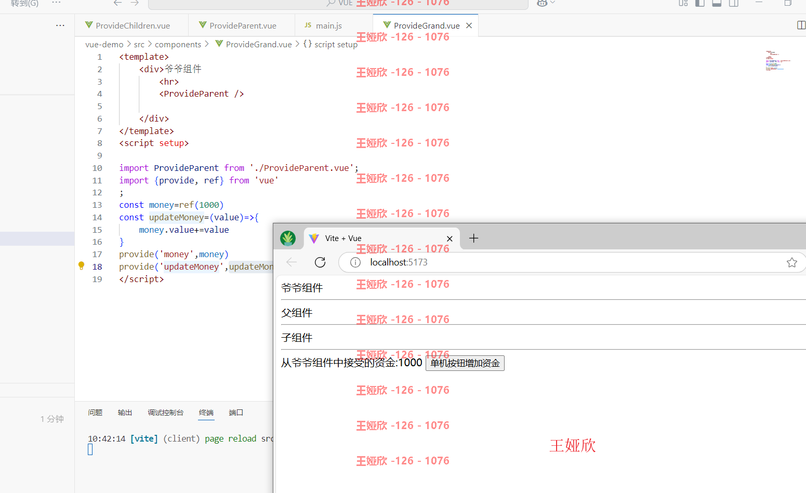The width and height of the screenshot is (806, 493).
Task: Click the site information icon in the address bar
Action: click(x=355, y=262)
